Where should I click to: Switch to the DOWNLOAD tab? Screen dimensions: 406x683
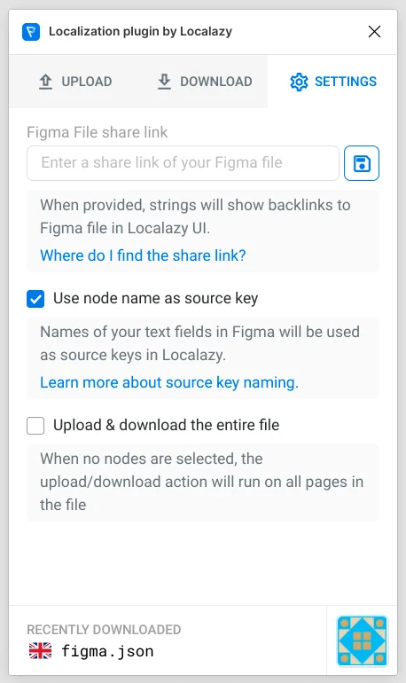tap(205, 82)
